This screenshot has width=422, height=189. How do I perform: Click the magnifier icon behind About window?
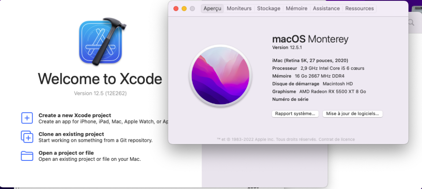pyautogui.click(x=411, y=23)
